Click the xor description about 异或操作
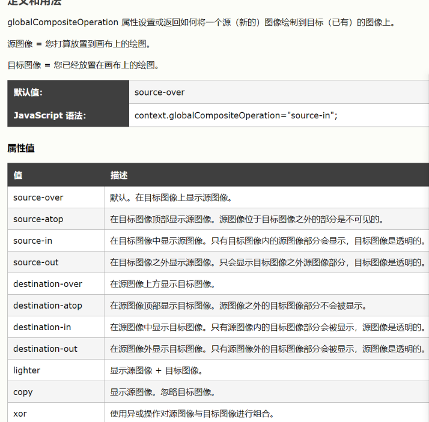Viewport: 429px width, 422px height. tap(192, 414)
